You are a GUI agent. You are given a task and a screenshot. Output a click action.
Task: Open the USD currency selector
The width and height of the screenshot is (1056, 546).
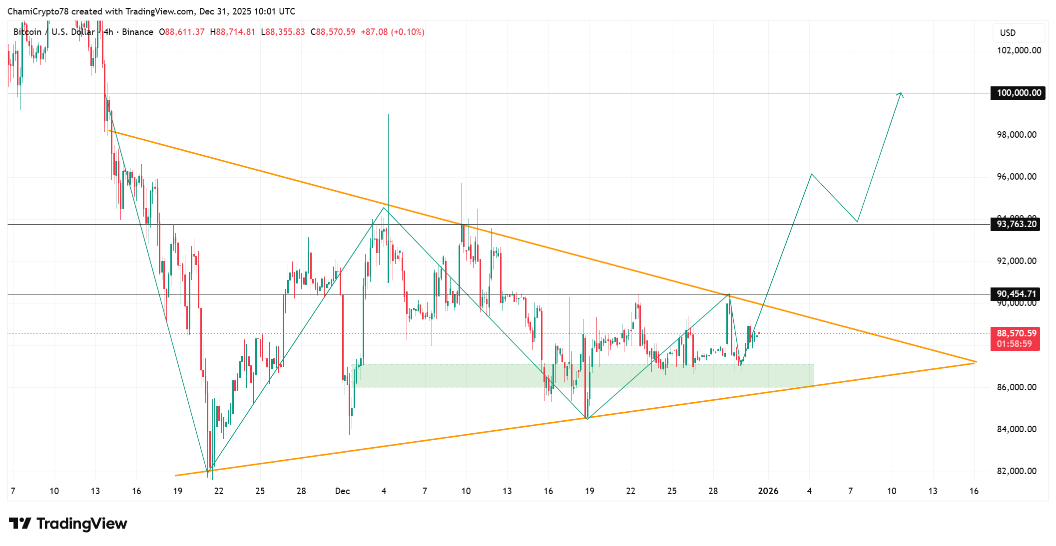click(x=1009, y=33)
